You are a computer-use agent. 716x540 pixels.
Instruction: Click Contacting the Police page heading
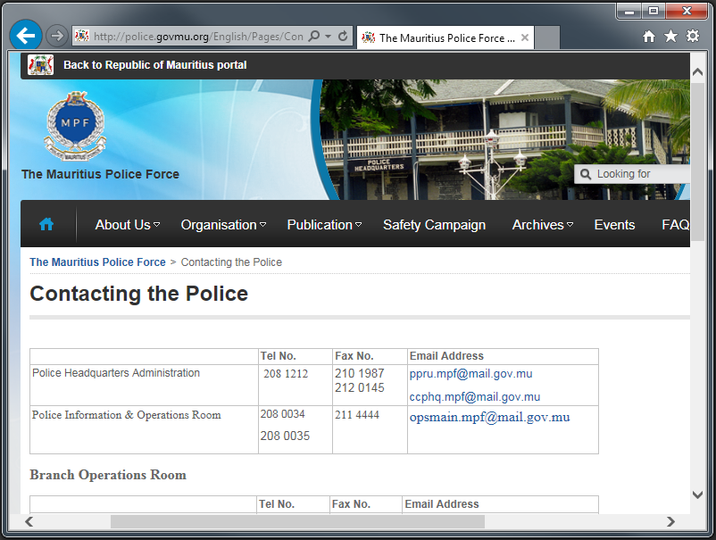click(x=138, y=294)
